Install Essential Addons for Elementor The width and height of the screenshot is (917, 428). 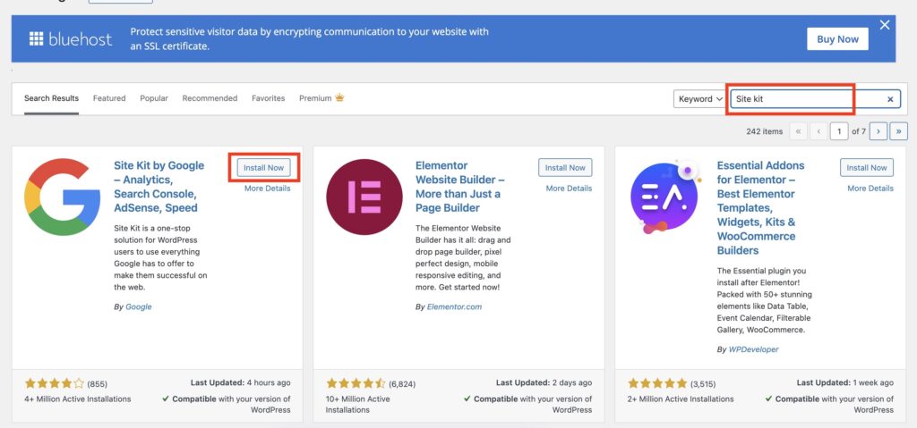coord(867,168)
